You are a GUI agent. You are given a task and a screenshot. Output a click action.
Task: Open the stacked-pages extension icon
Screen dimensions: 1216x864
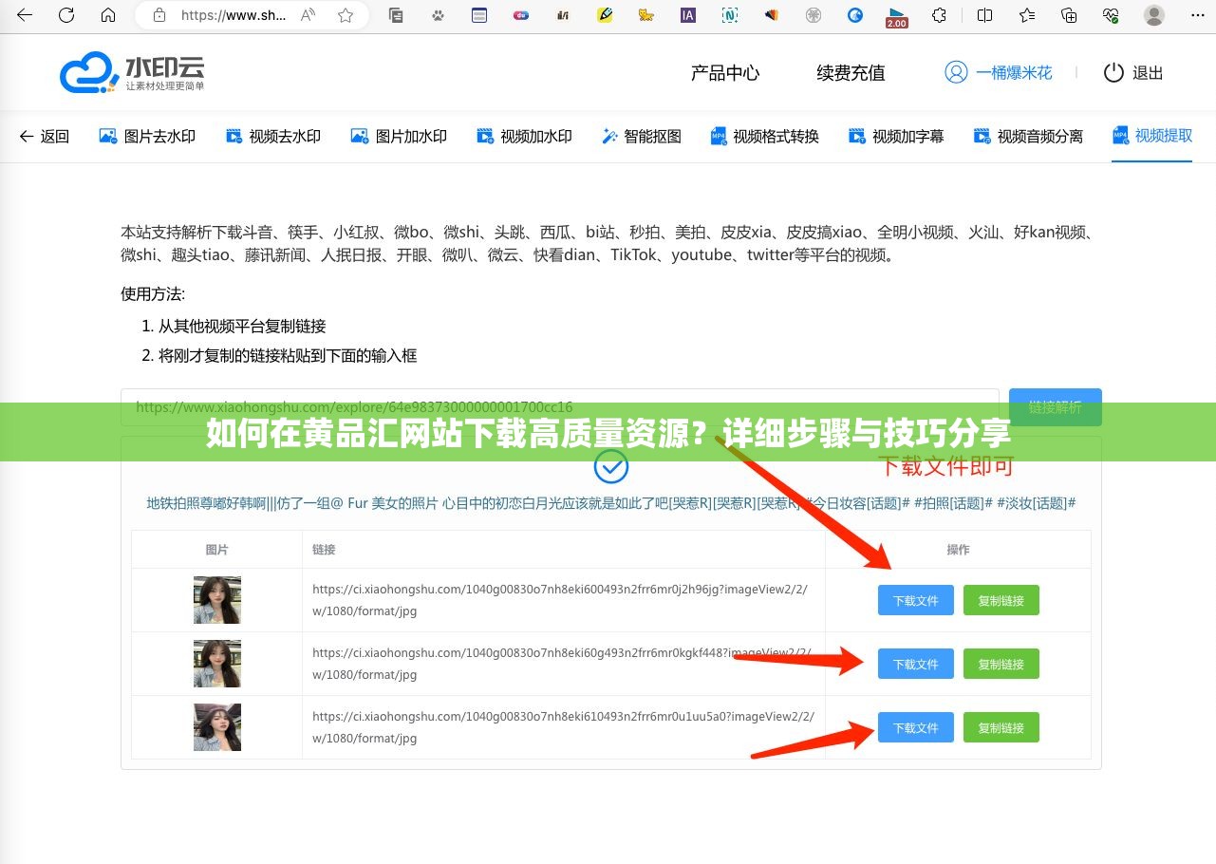click(396, 15)
